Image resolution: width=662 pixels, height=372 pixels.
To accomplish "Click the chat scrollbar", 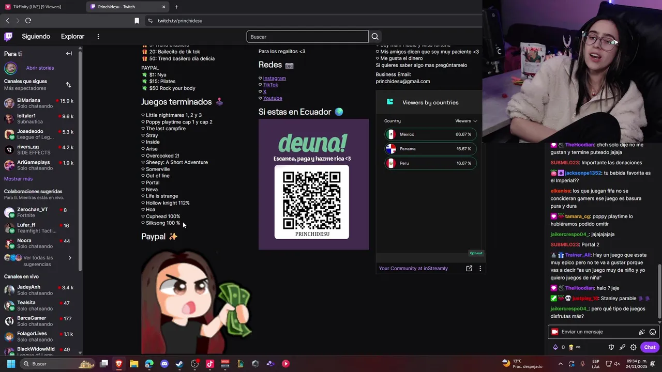I will point(659,291).
